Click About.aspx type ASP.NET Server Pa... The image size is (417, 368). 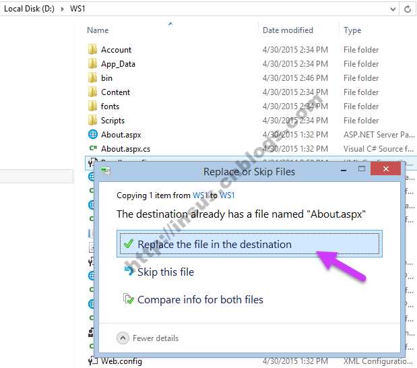click(x=379, y=135)
